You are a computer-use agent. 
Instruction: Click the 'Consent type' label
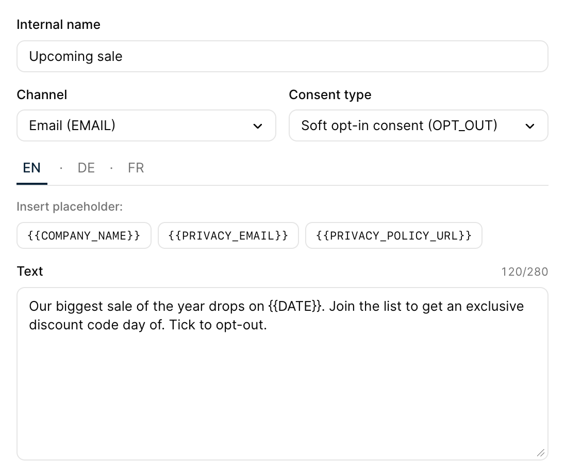point(330,95)
